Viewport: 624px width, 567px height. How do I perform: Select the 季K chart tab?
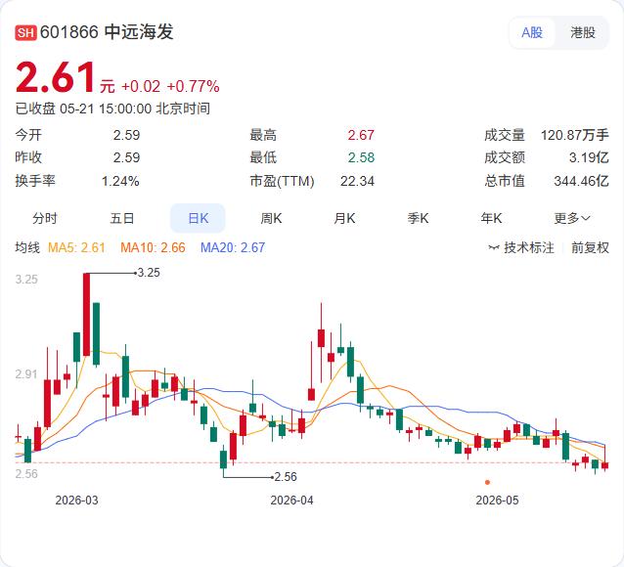pos(418,218)
